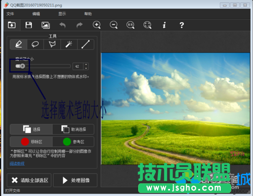Click the undo arrow icon
The image size is (253, 196).
pyautogui.click(x=63, y=25)
